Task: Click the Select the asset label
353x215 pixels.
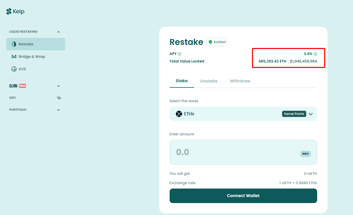Action: pos(184,101)
